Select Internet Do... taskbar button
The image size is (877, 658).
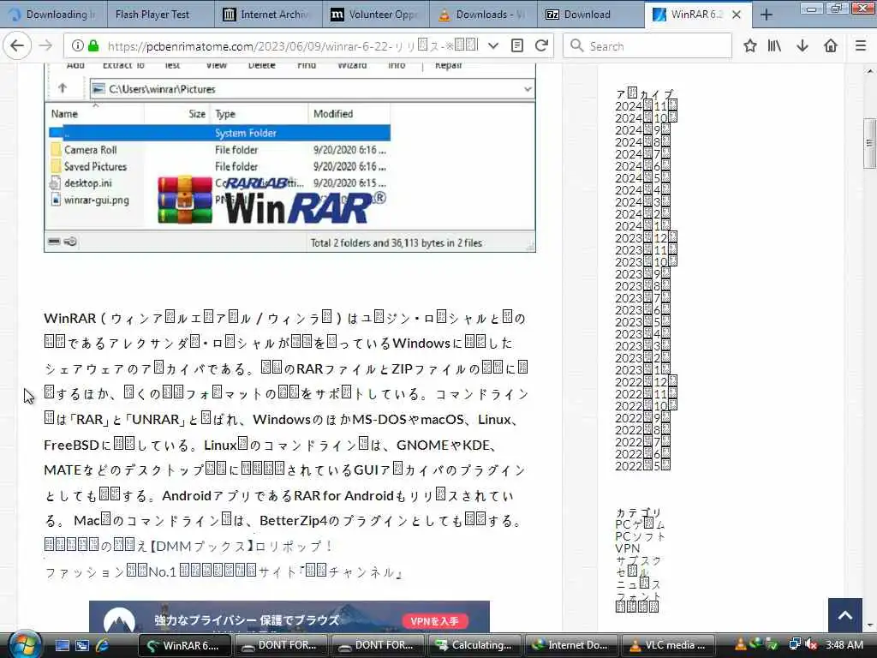(572, 646)
